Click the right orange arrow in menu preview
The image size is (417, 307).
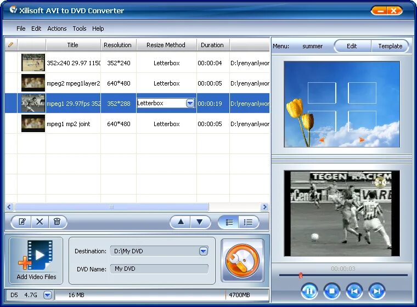pos(362,140)
